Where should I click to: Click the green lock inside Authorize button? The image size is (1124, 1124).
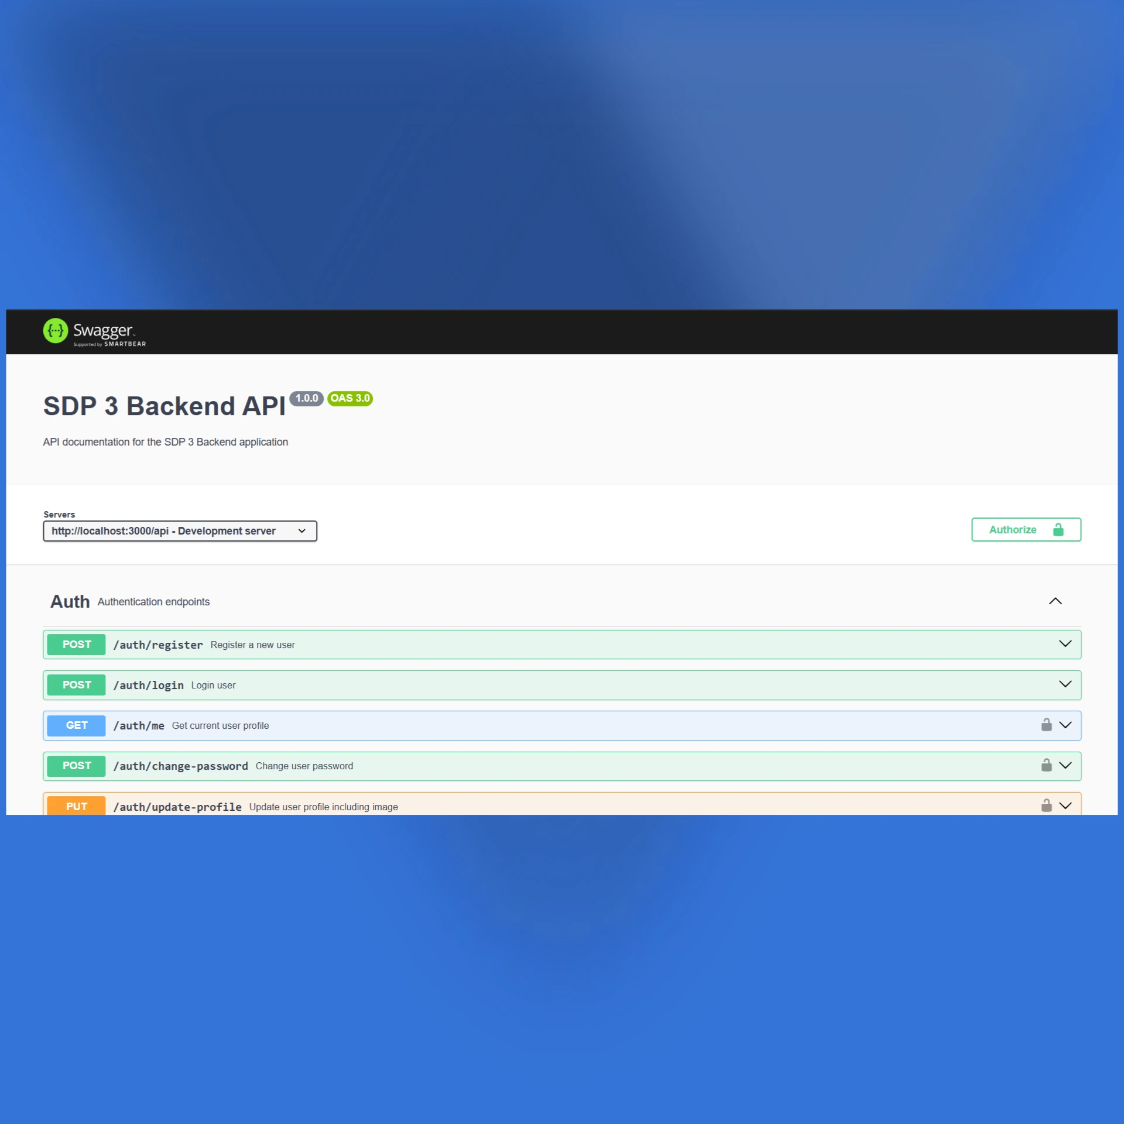coord(1058,529)
